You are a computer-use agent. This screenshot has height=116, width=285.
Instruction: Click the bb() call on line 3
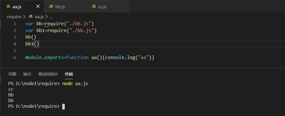[x=31, y=37]
